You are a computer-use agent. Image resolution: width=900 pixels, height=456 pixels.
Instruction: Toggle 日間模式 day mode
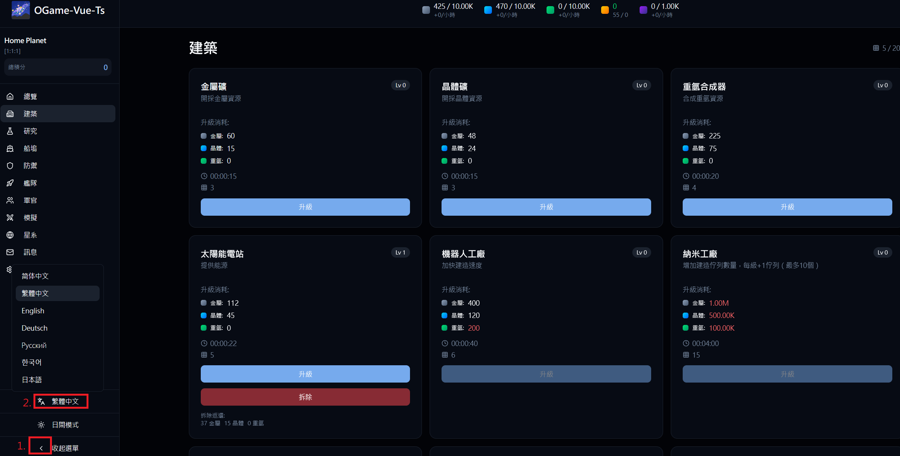60,425
